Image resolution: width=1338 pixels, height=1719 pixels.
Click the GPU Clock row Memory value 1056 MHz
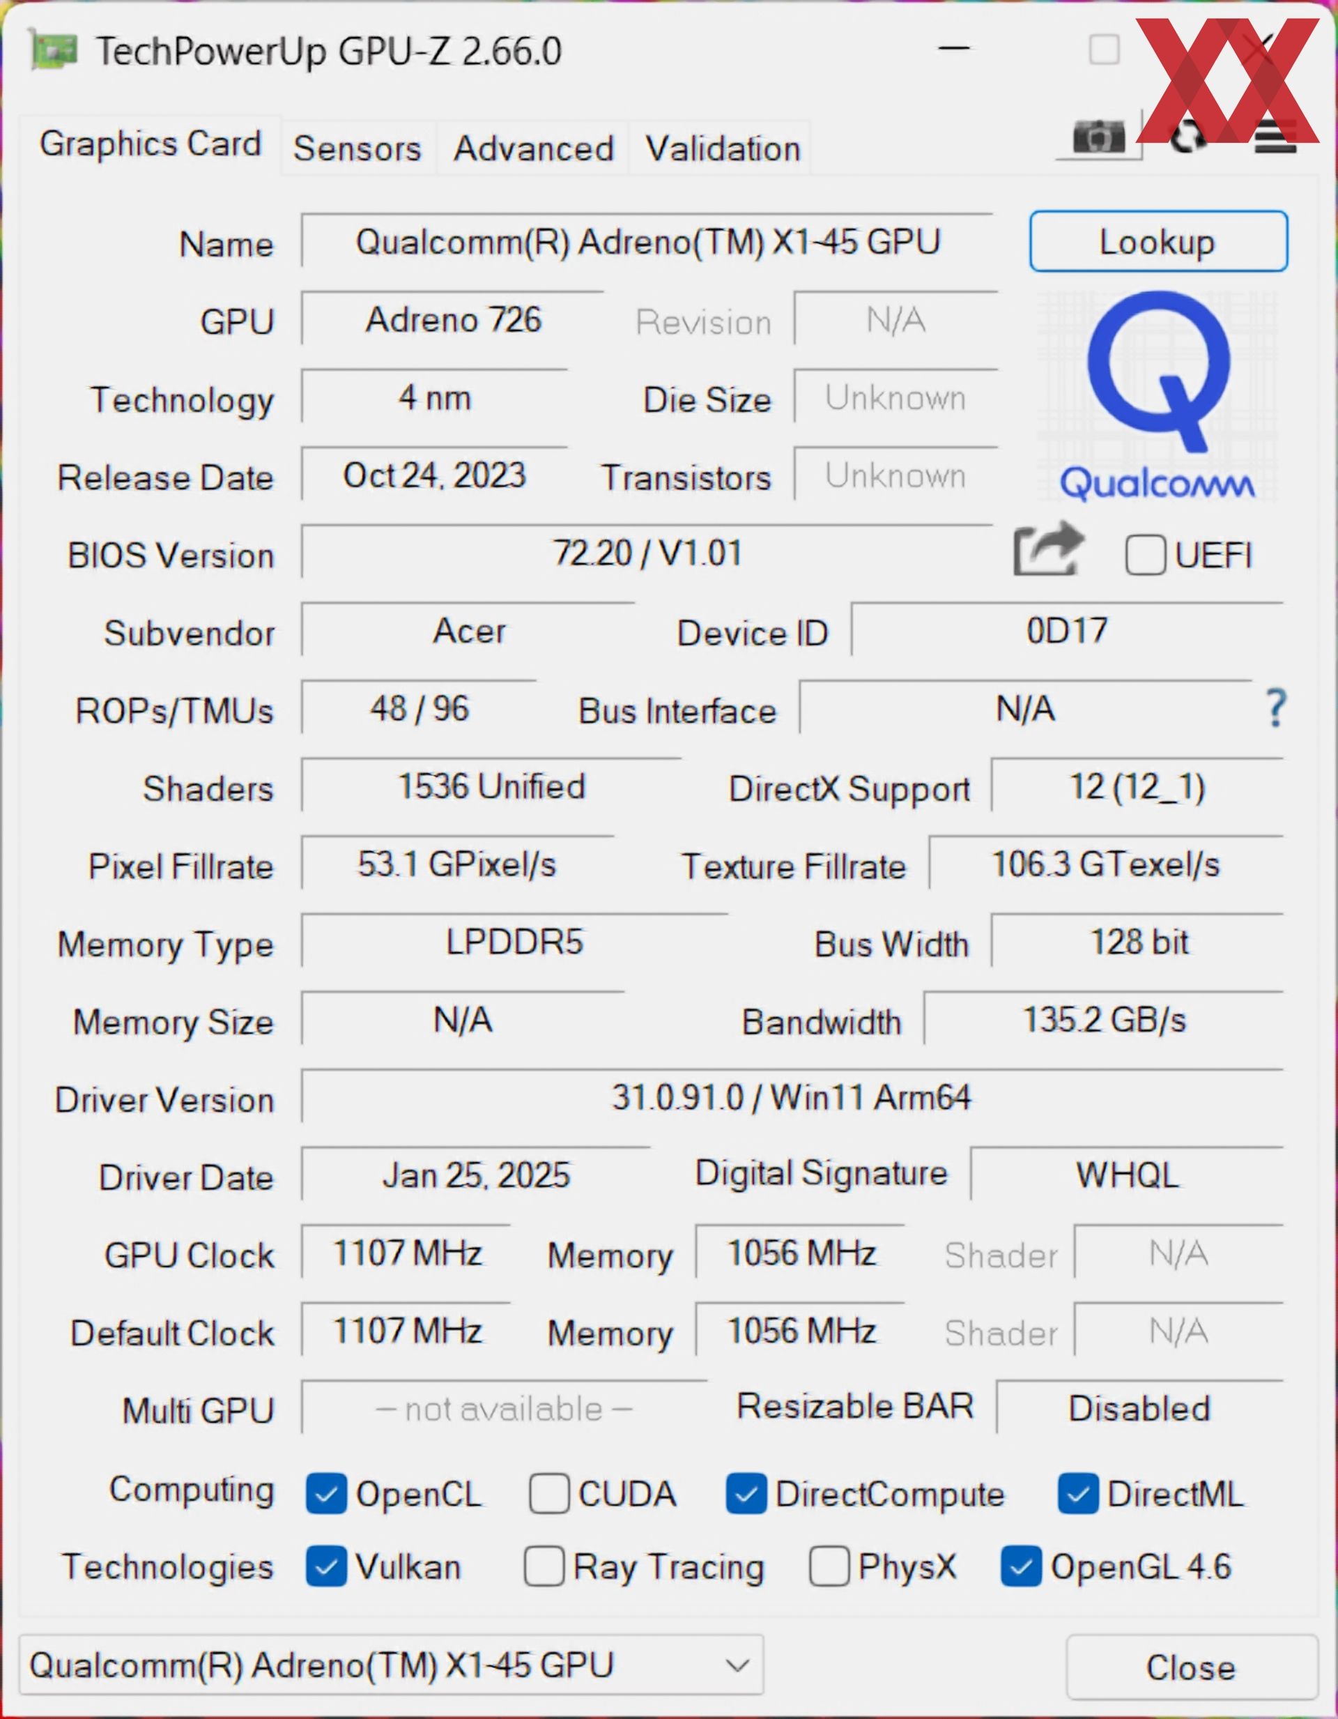801,1251
